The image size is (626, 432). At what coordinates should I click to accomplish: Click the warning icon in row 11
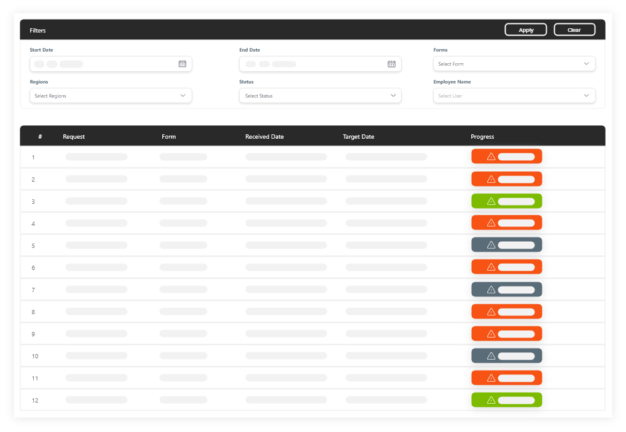pos(491,378)
